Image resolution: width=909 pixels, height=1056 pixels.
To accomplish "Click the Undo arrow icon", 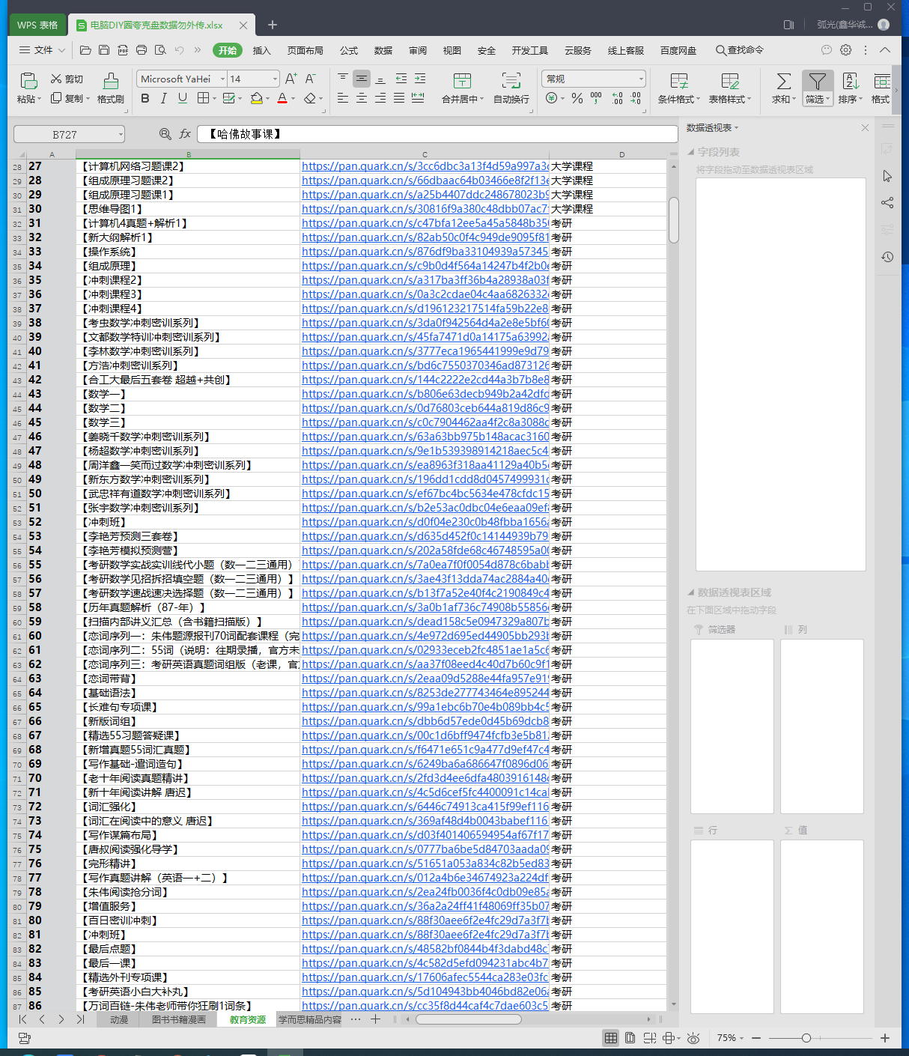I will 179,50.
